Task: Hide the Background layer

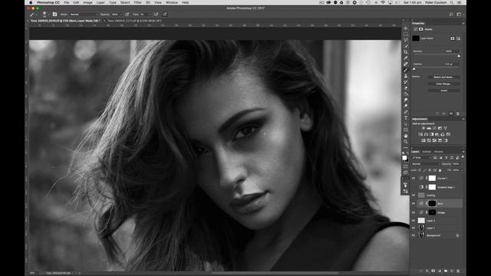Action: pos(414,235)
